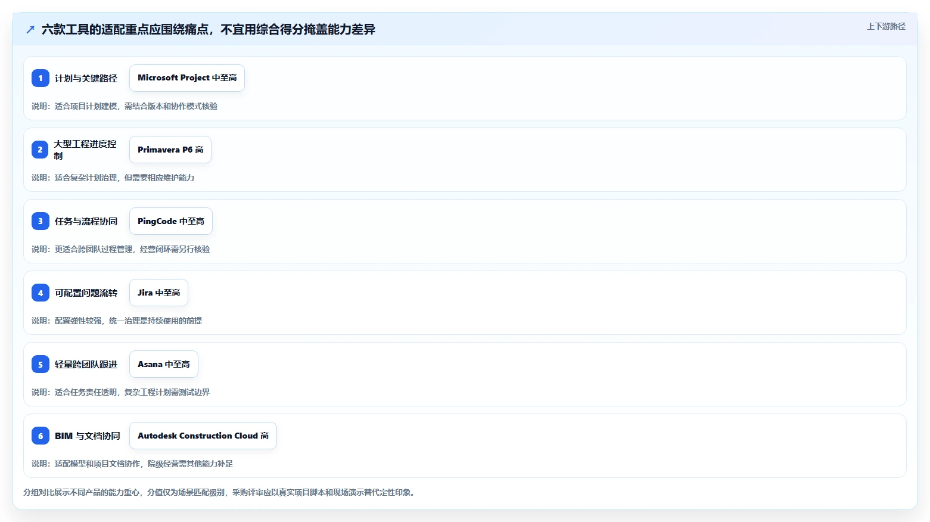The height and width of the screenshot is (522, 930).
Task: Select the Asana 中至高 chip
Action: coord(164,364)
